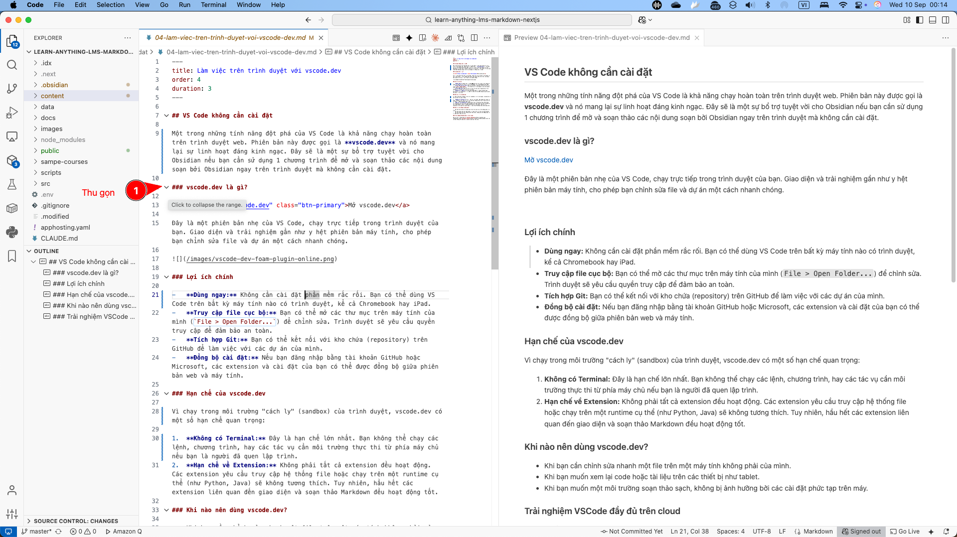
Task: Toggle the secondary side bar layout button
Action: tap(946, 20)
